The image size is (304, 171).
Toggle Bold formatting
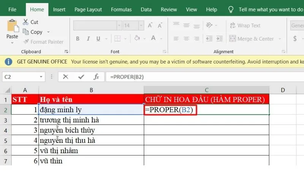(78, 39)
